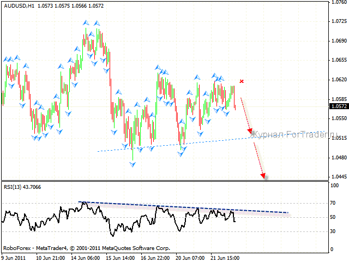Click price axis label 1.0760

pos(339,2)
